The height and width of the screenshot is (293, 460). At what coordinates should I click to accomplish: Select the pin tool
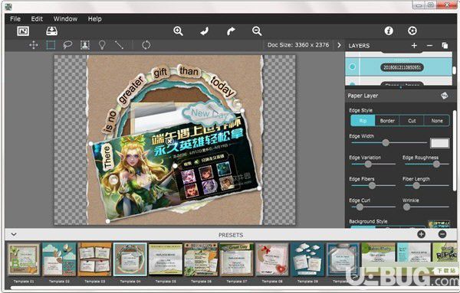point(102,45)
